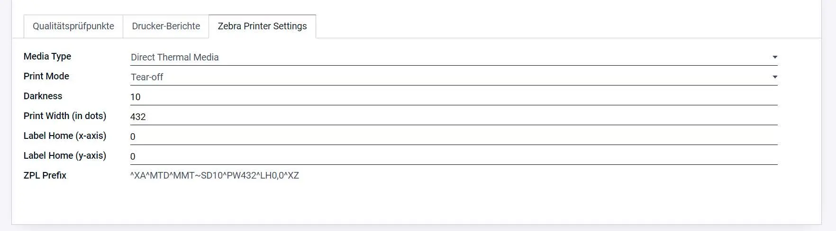Viewport: 836px width, 231px height.
Task: Click the Label Home x-axis field
Action: click(x=453, y=137)
